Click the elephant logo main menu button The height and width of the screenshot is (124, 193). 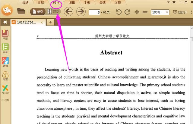click(7, 10)
